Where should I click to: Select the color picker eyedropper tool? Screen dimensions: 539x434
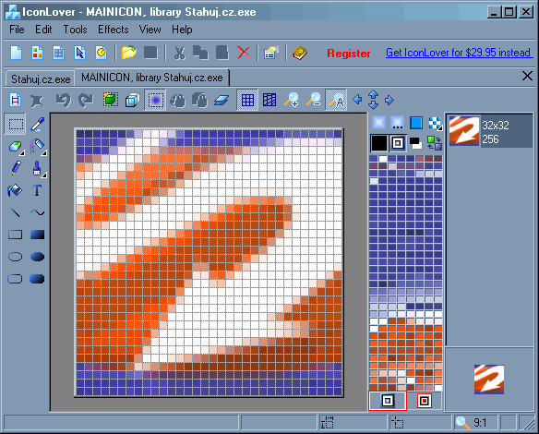(38, 124)
